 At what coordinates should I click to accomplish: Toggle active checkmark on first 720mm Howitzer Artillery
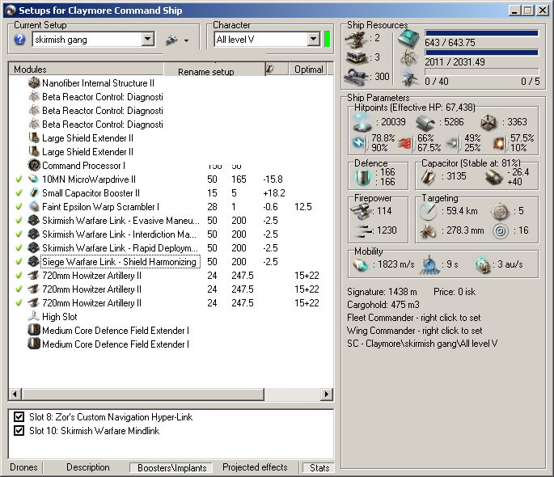(19, 276)
